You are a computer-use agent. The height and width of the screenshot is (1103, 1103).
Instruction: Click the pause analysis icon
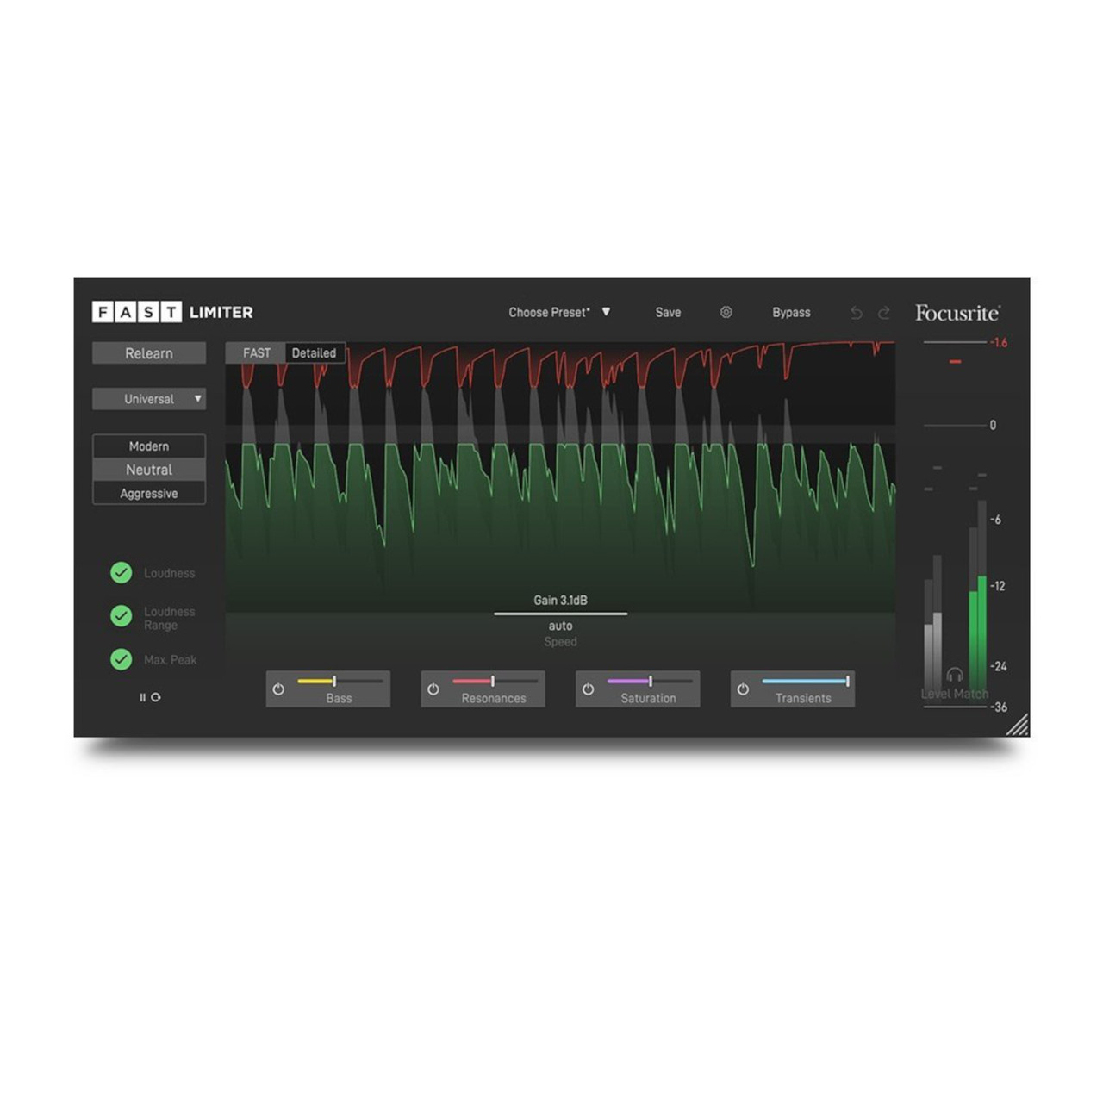(143, 695)
